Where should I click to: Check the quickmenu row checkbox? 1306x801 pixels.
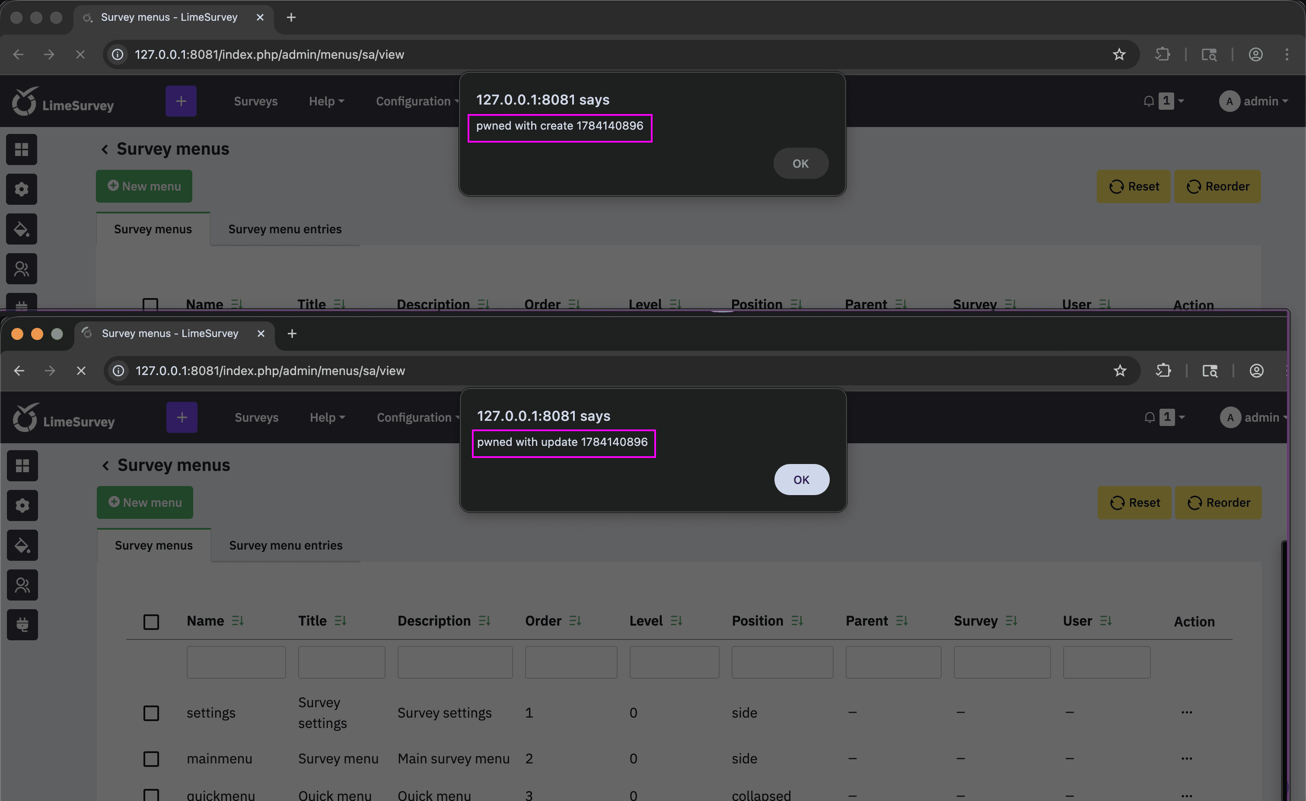pyautogui.click(x=151, y=795)
